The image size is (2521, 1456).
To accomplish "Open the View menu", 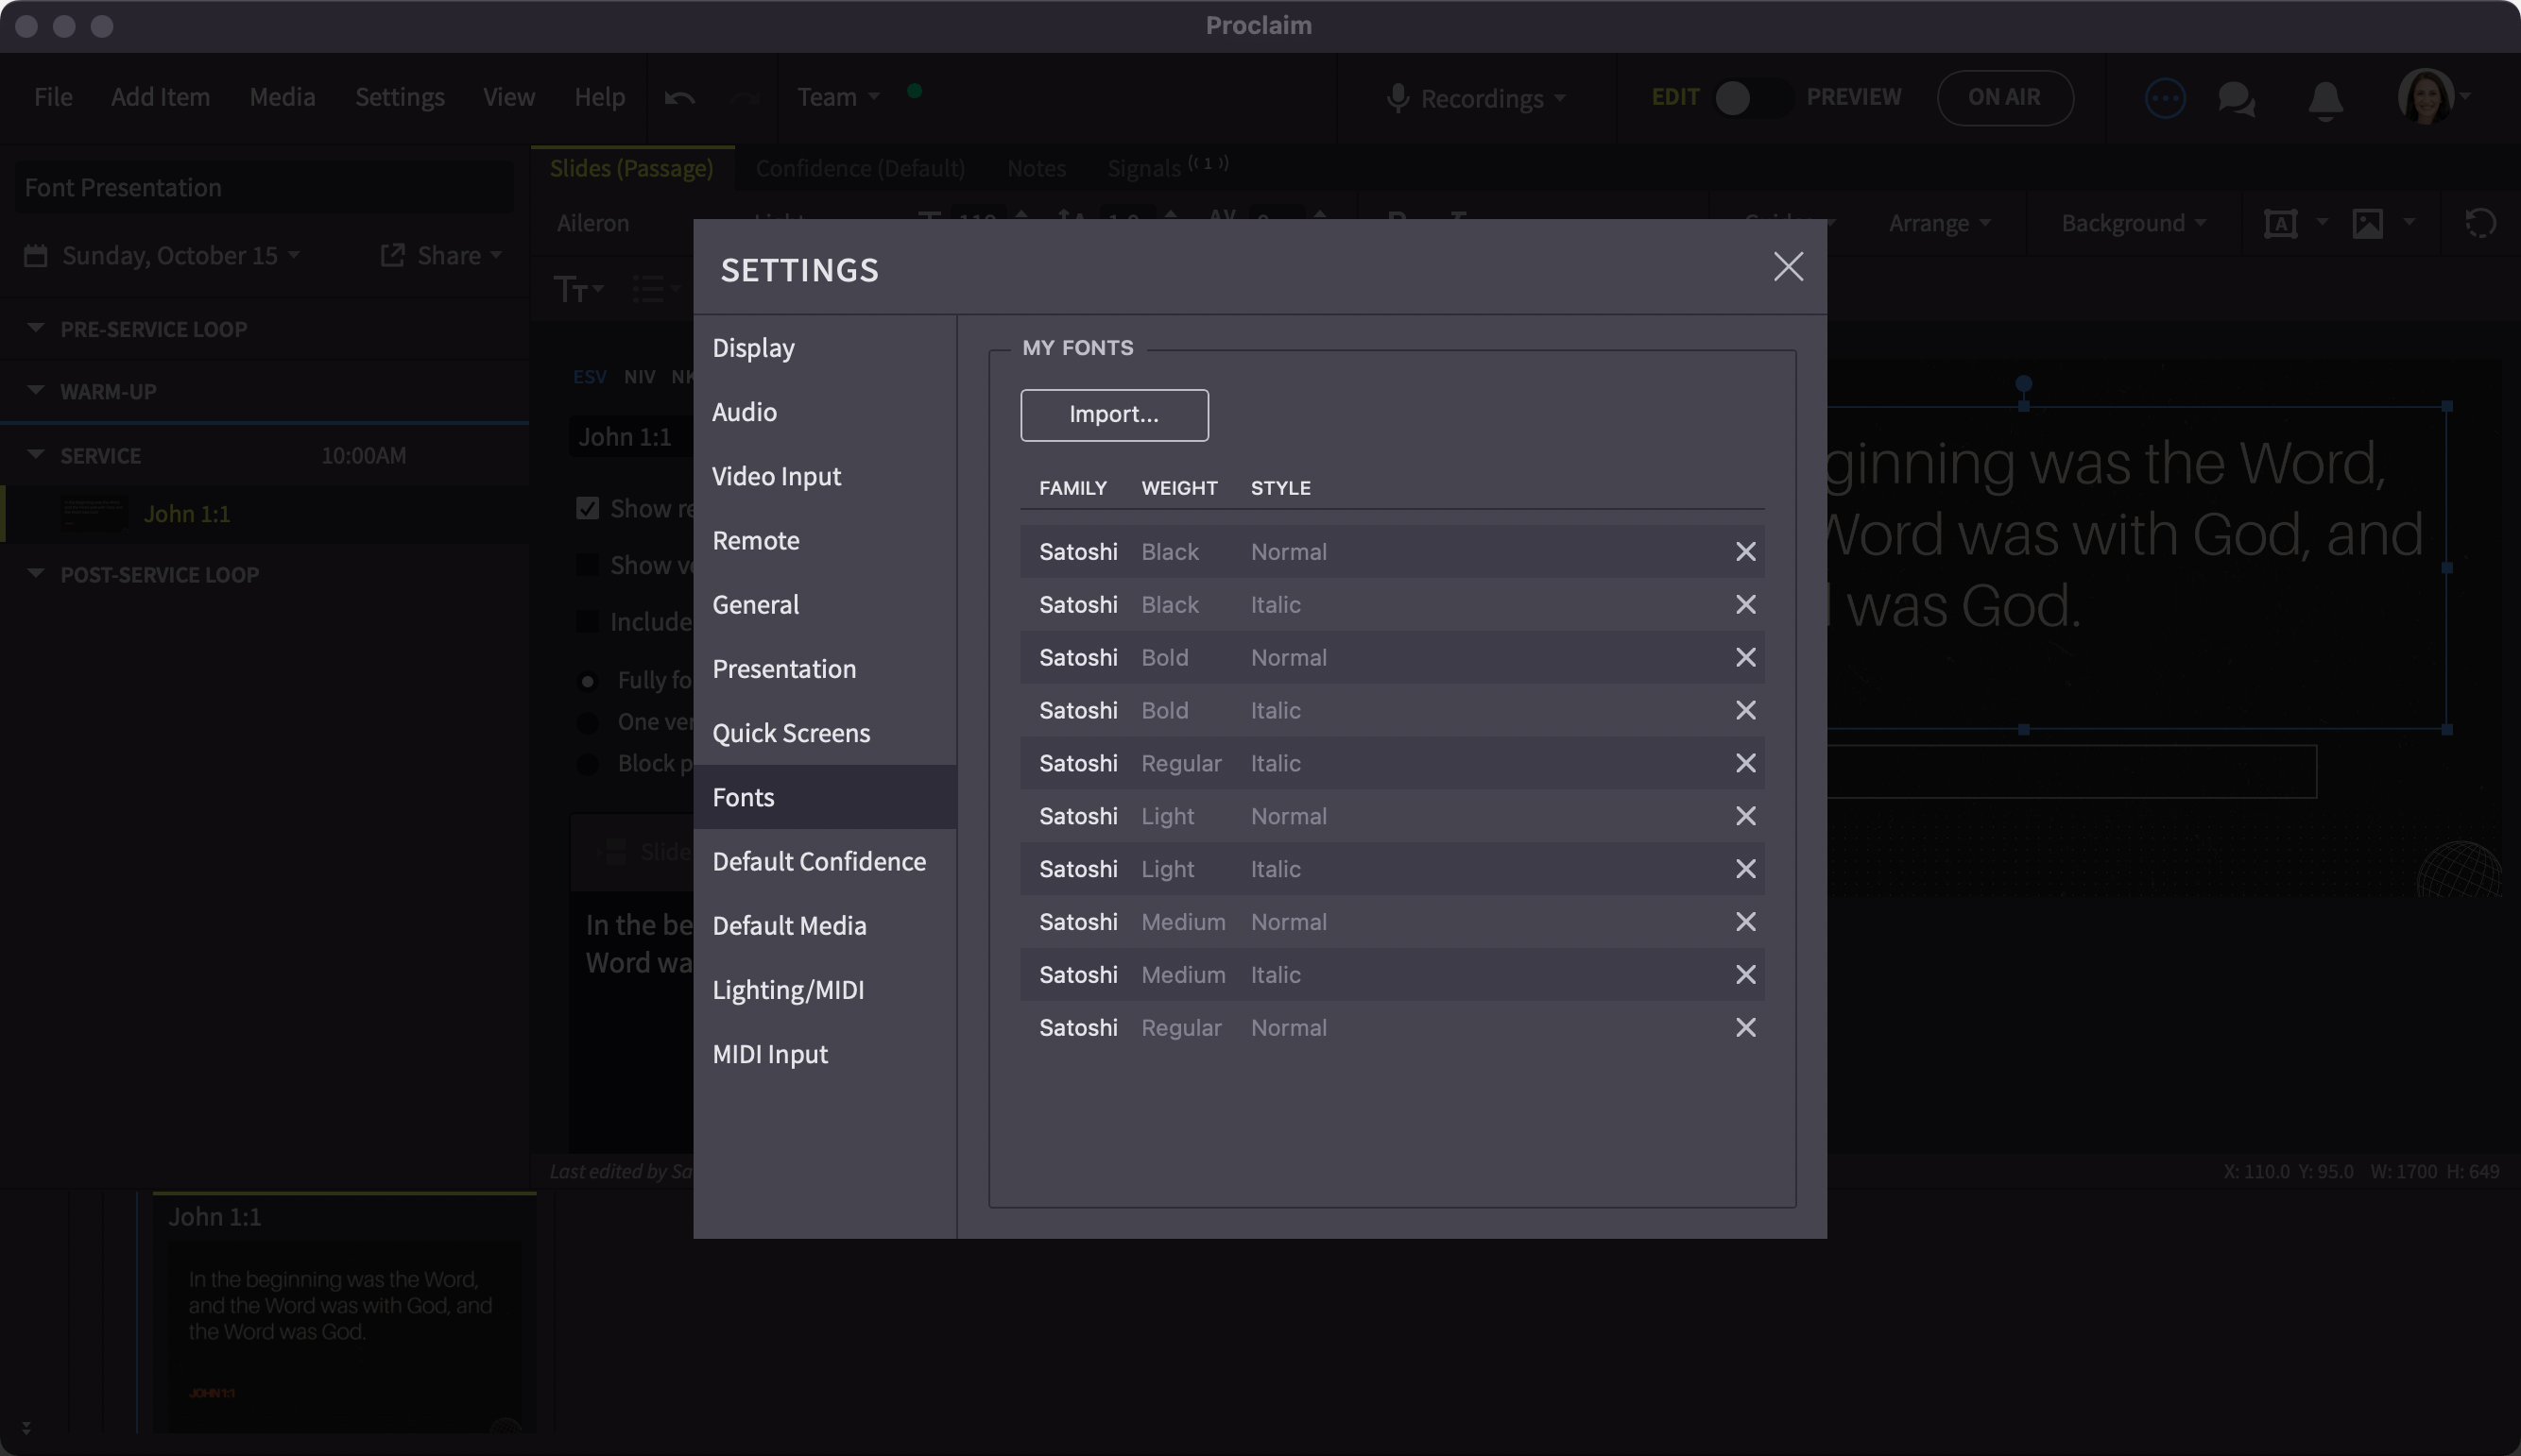I will (x=508, y=97).
